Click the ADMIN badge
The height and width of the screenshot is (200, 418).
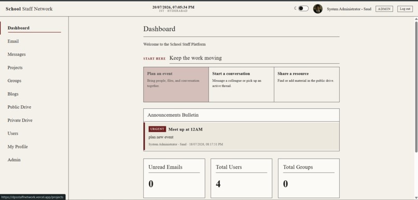click(384, 9)
